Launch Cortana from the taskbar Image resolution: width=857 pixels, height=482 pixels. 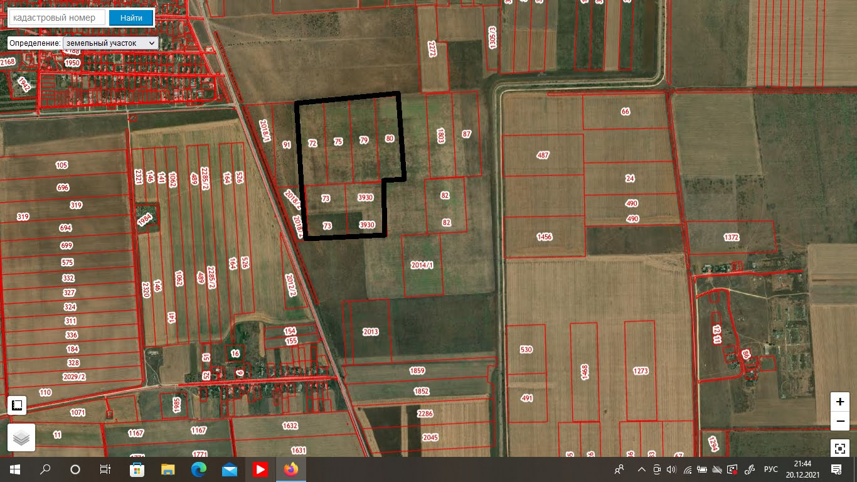tap(75, 469)
